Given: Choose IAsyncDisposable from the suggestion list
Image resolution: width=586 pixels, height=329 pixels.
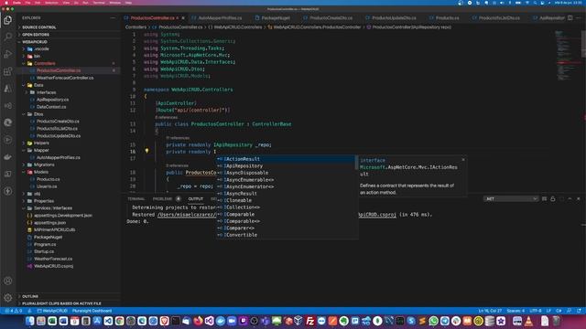Looking at the screenshot, I should point(286,173).
